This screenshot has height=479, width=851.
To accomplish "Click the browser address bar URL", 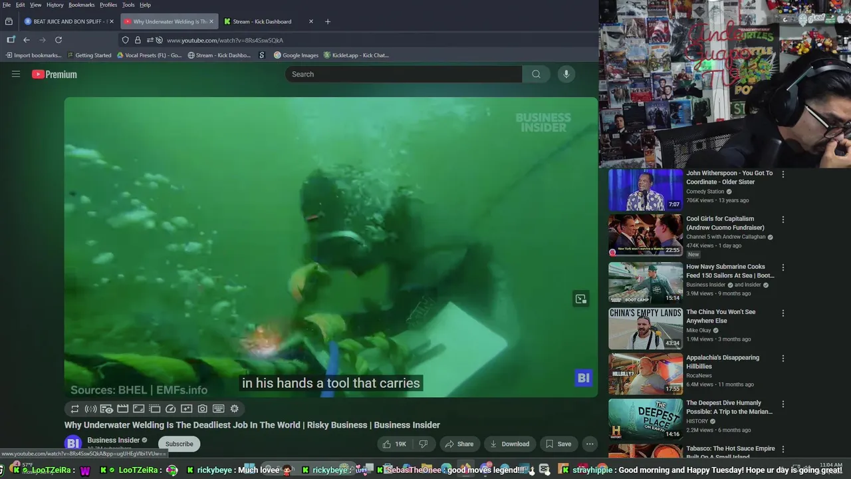I will click(x=225, y=40).
